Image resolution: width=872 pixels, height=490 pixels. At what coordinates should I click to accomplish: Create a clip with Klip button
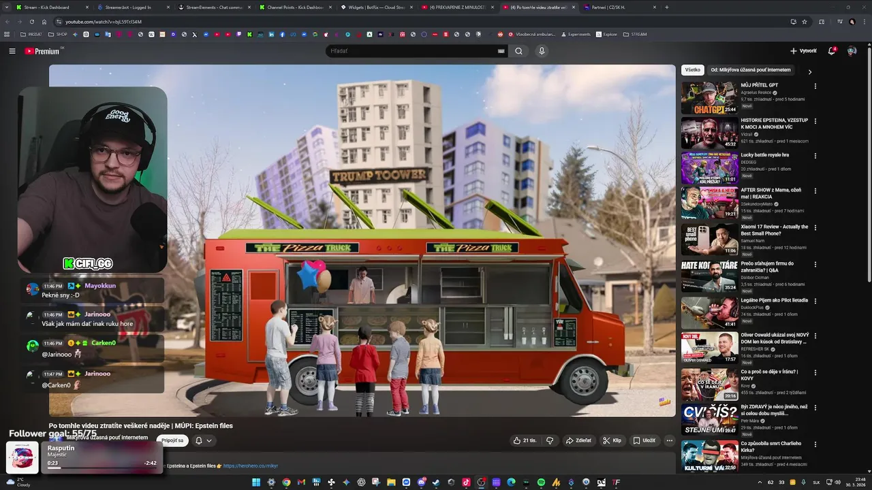[612, 440]
